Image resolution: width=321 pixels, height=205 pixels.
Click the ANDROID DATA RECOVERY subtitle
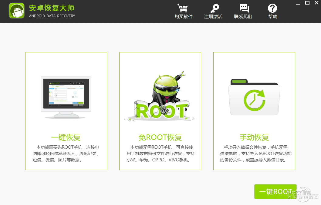52,16
